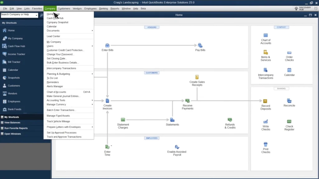Expand the Planning & Budgeting submenu
The height and width of the screenshot is (179, 319).
(69, 74)
